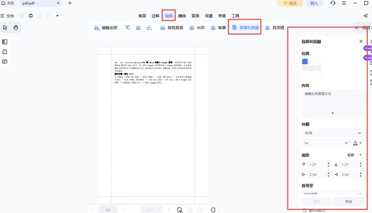Open the bookmarks sidebar panel
372x213 pixels.
click(5, 52)
